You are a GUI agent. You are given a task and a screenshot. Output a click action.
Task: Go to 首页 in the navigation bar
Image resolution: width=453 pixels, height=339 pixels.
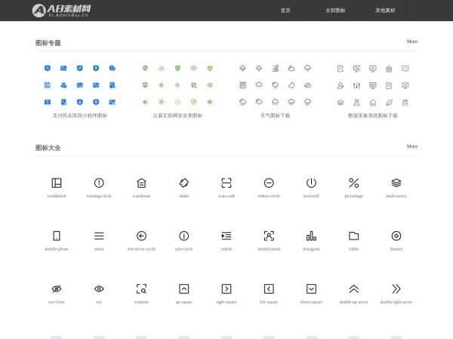[285, 11]
